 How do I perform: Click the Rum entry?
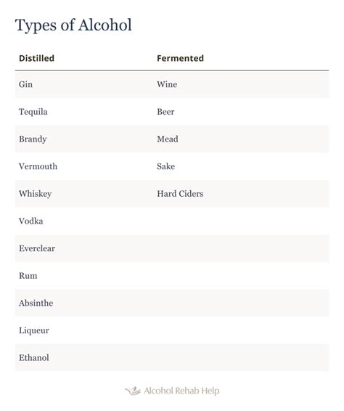tap(28, 276)
